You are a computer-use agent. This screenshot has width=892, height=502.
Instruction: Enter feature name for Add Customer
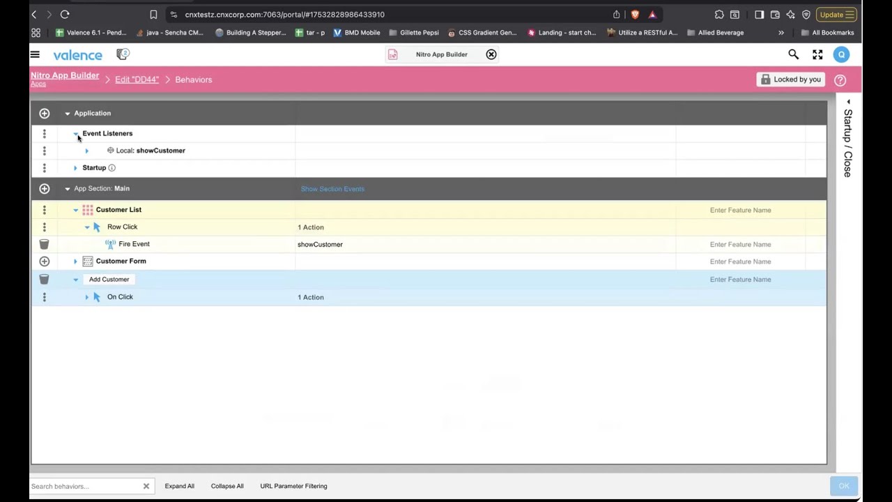coord(740,280)
